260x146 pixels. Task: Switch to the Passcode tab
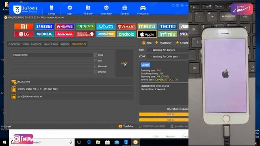[x=36, y=44]
